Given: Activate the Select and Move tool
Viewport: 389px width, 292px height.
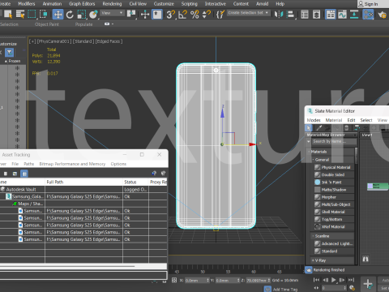Looking at the screenshot, I should click(x=58, y=14).
